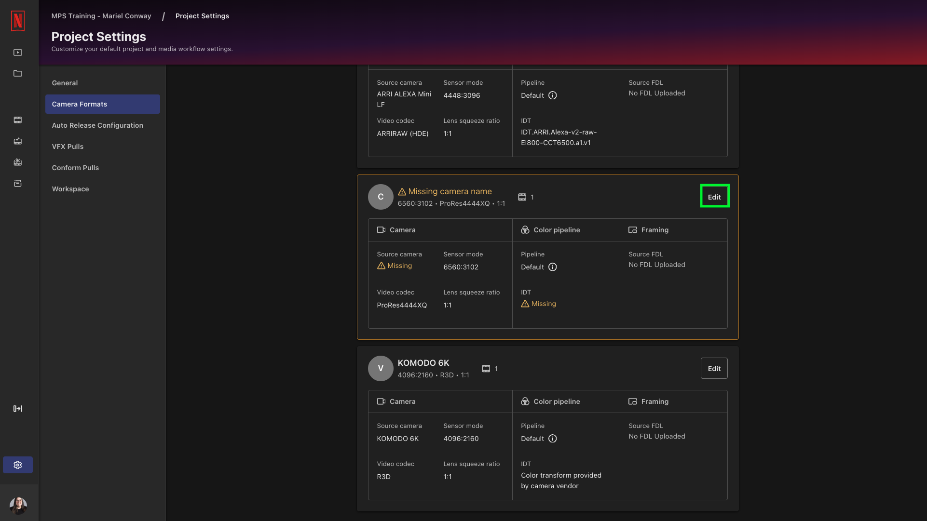The width and height of the screenshot is (927, 521).
Task: Edit the KOMODO 6K camera format
Action: 714,368
